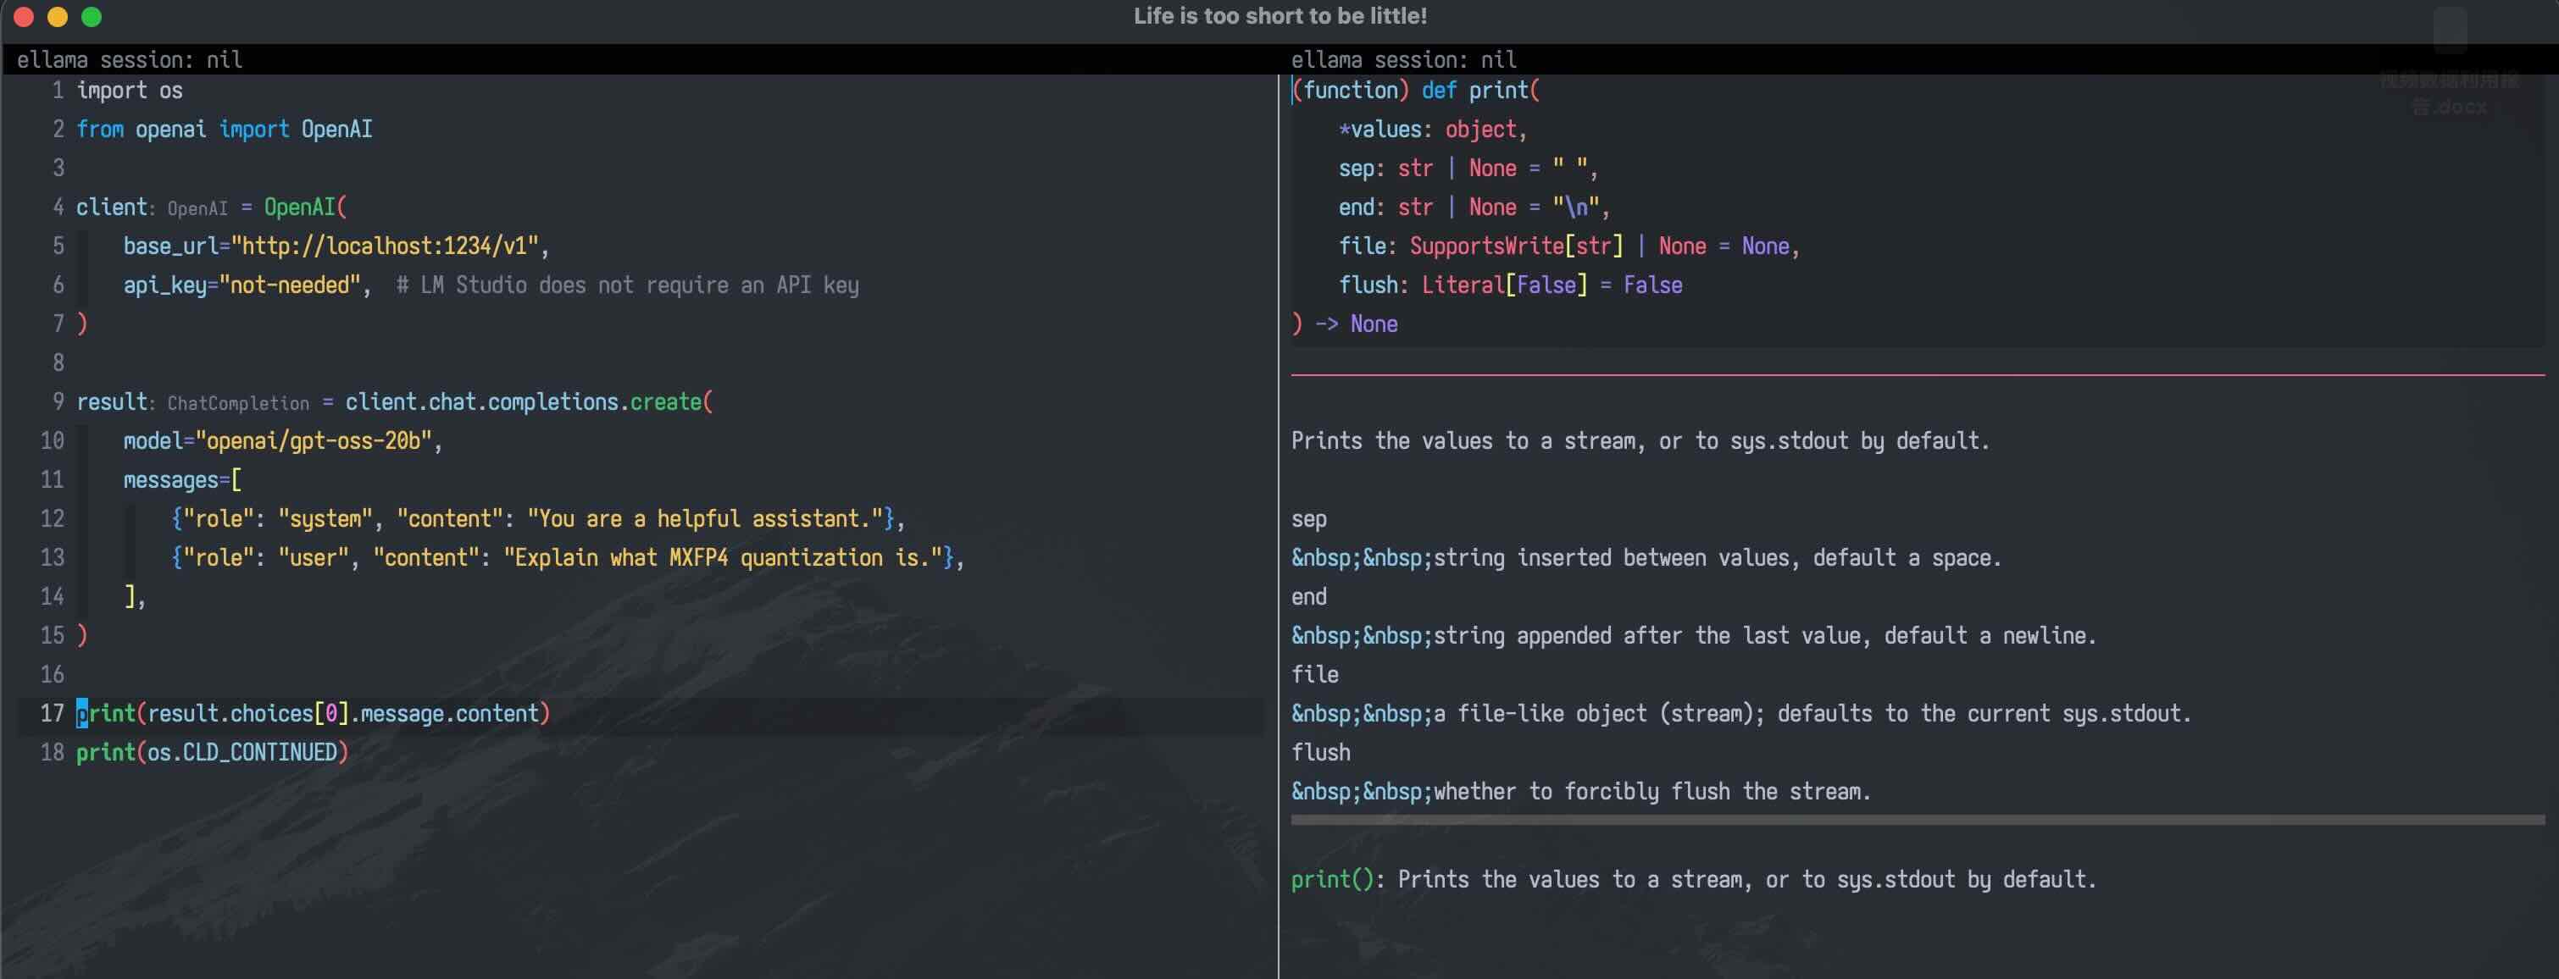Click the left pane 'ellama session: nil' header
The image size is (2559, 979).
[x=129, y=59]
